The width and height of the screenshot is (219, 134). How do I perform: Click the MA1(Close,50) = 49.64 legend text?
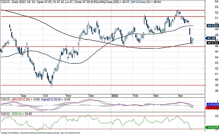pyautogui.click(x=146, y=2)
